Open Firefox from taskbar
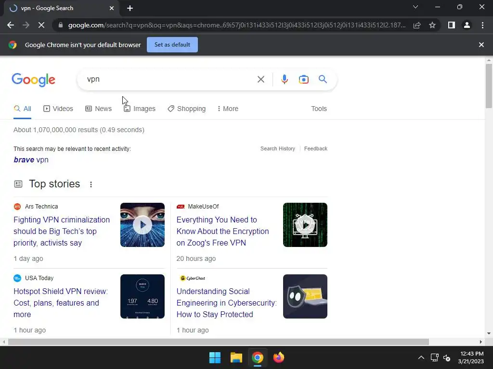The width and height of the screenshot is (493, 369). [x=279, y=357]
